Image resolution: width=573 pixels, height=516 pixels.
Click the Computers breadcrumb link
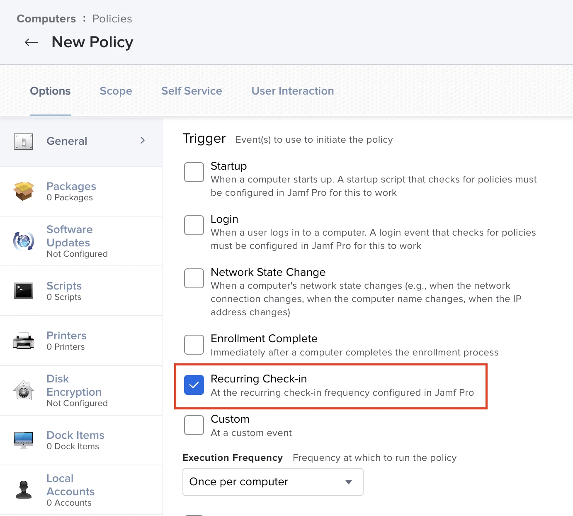click(x=46, y=19)
